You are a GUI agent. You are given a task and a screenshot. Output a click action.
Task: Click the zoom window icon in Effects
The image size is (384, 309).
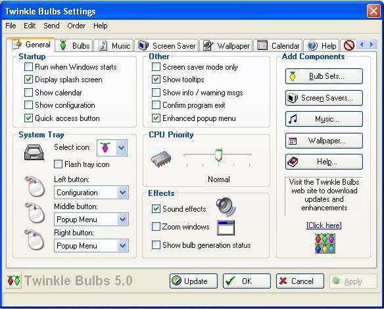point(226,227)
